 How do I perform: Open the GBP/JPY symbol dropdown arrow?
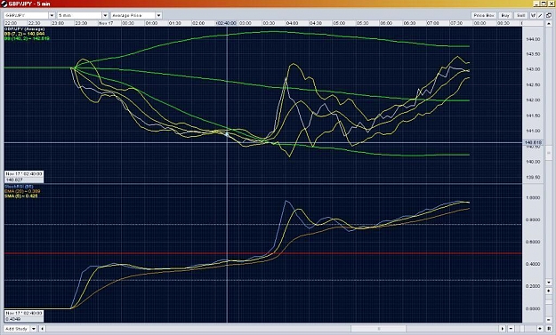(x=52, y=15)
